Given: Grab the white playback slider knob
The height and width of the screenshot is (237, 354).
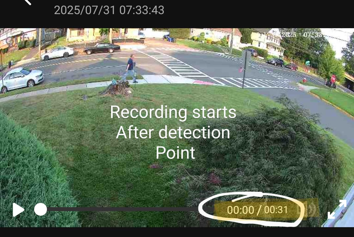Looking at the screenshot, I should click(x=40, y=209).
